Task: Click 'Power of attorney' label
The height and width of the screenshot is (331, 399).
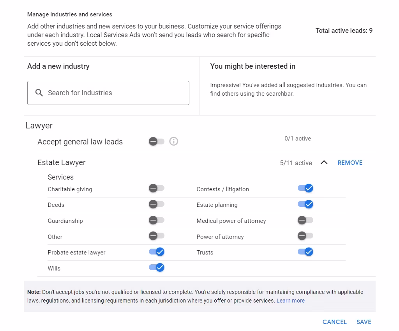Action: pyautogui.click(x=220, y=237)
